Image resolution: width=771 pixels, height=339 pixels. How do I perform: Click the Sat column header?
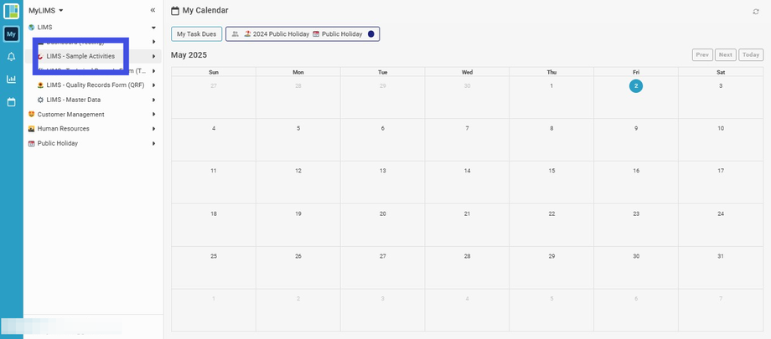(721, 72)
